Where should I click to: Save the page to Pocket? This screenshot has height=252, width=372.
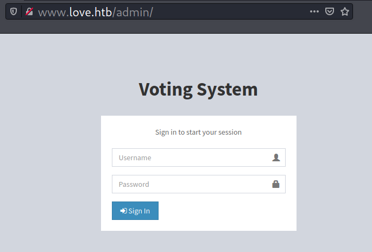click(x=330, y=11)
